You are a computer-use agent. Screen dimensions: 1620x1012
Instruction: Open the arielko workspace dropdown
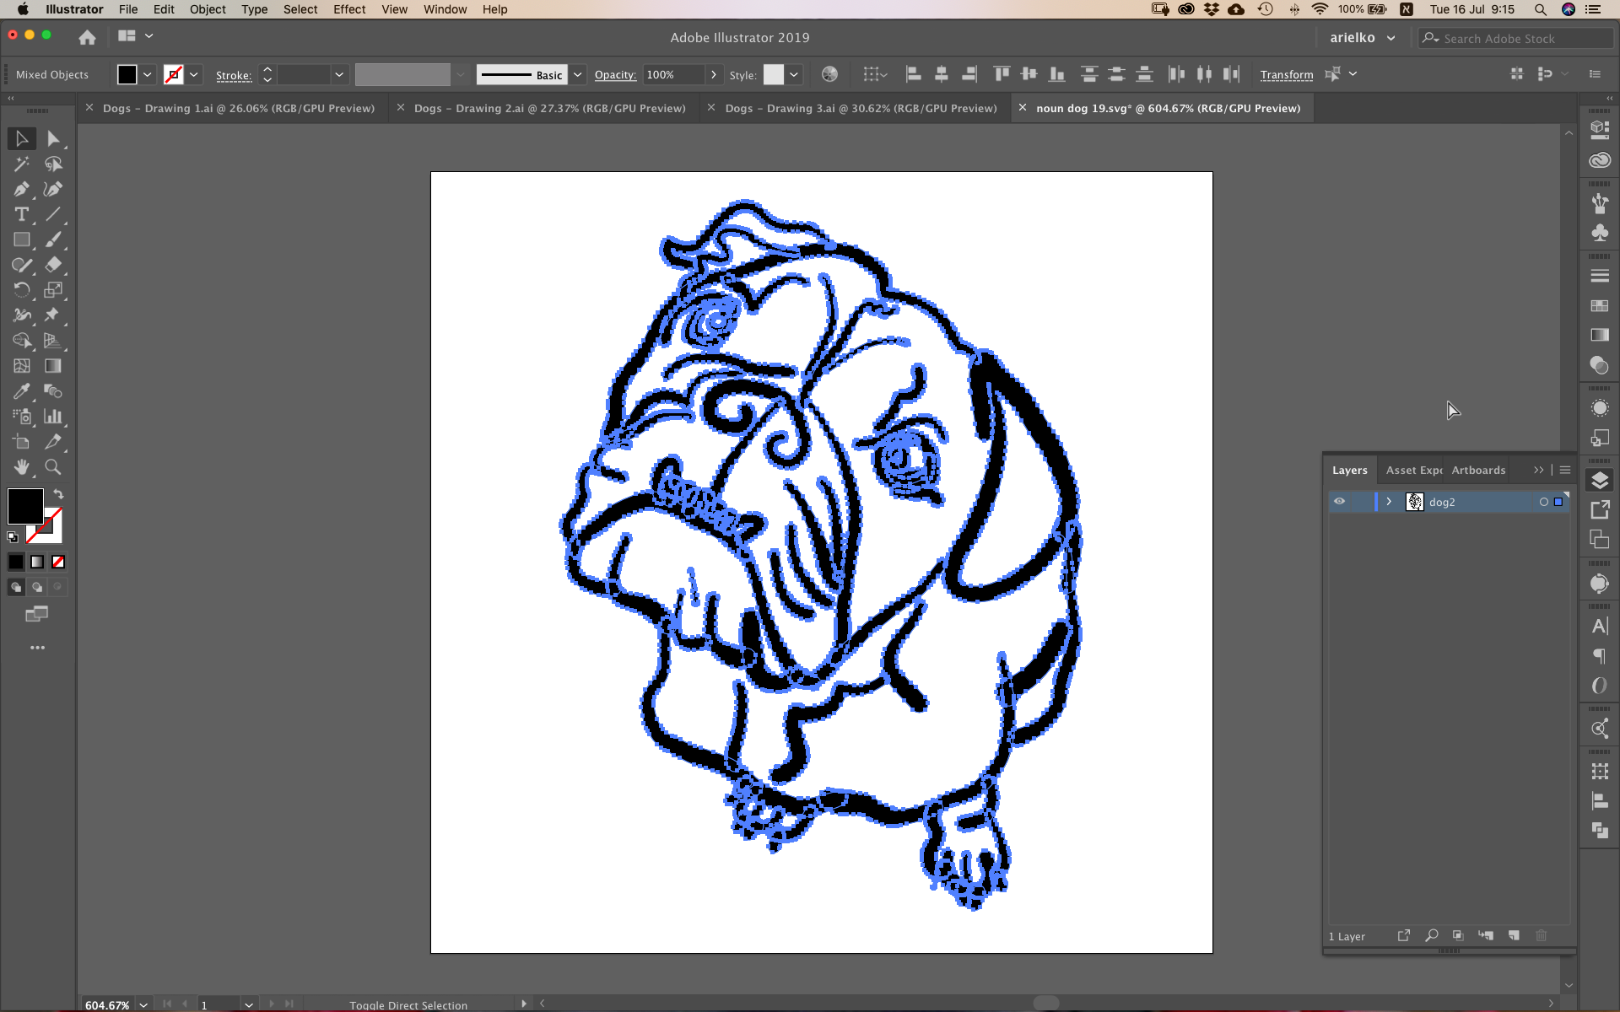point(1390,38)
